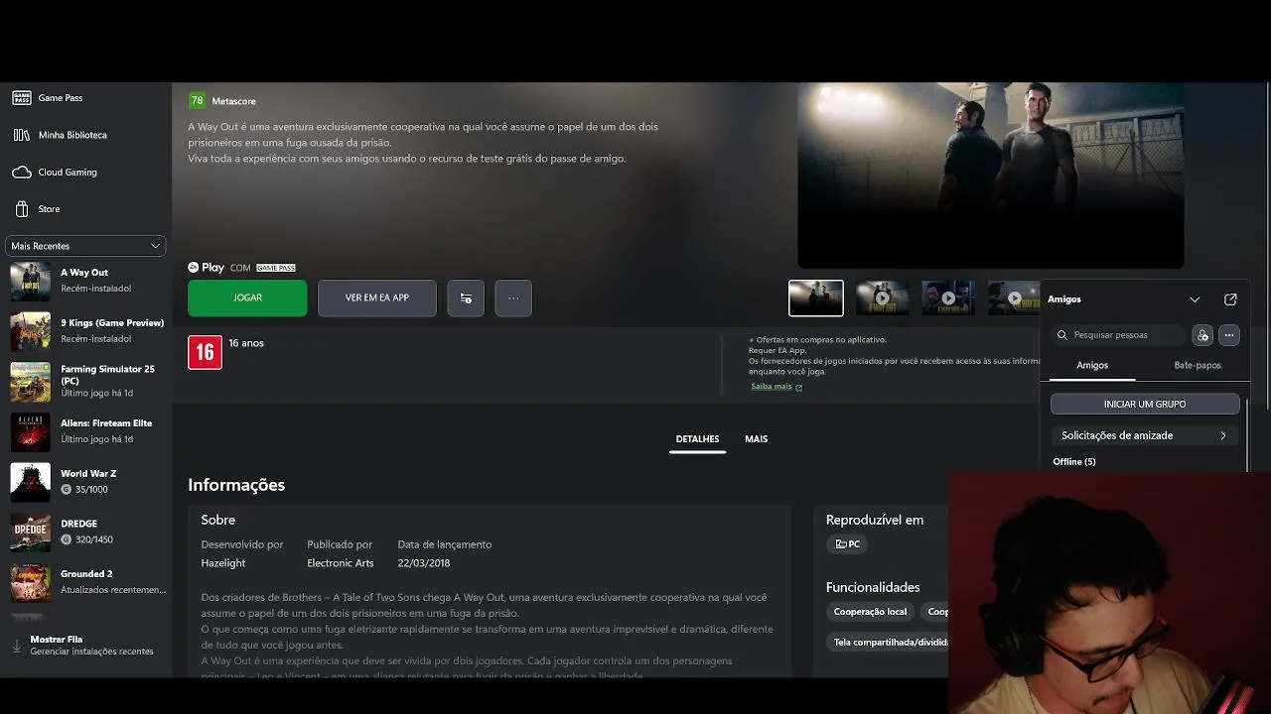1271x714 pixels.
Task: Select the Aliens: Fireteam Elite game icon
Action: [30, 431]
